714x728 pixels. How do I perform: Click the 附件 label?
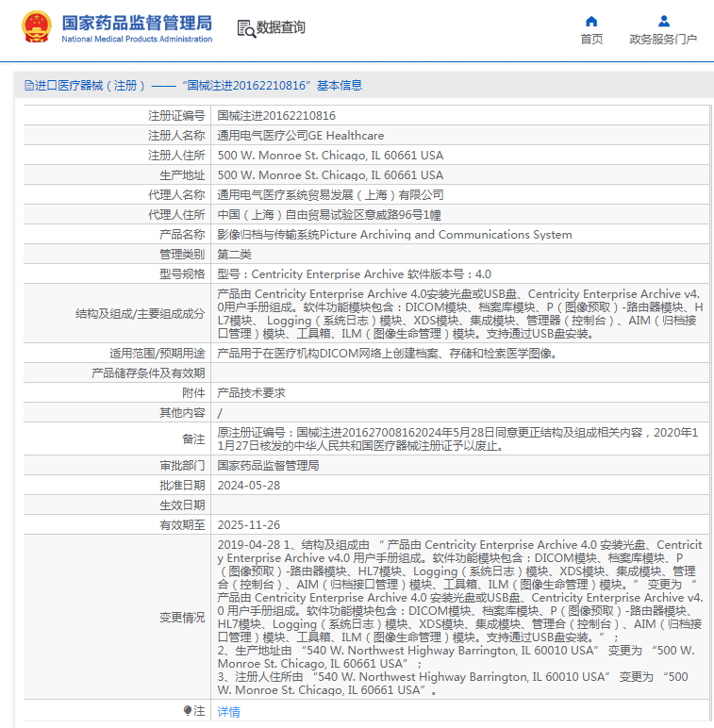[x=193, y=393]
